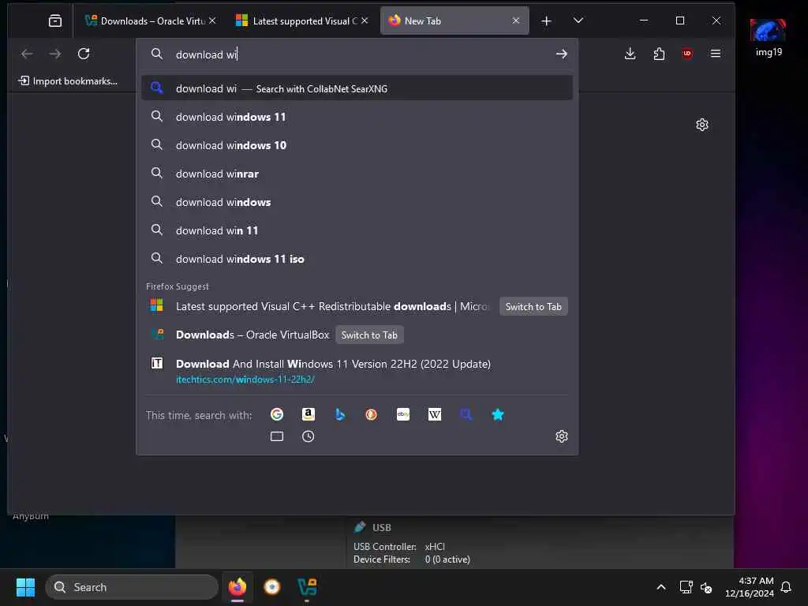The image size is (808, 606).
Task: Select Search with CollabNet SearXNG suggestion
Action: (357, 88)
